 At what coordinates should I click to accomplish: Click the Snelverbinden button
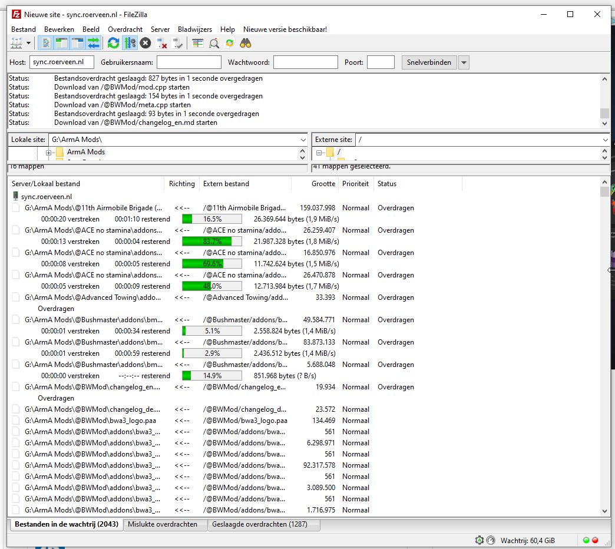[x=429, y=62]
